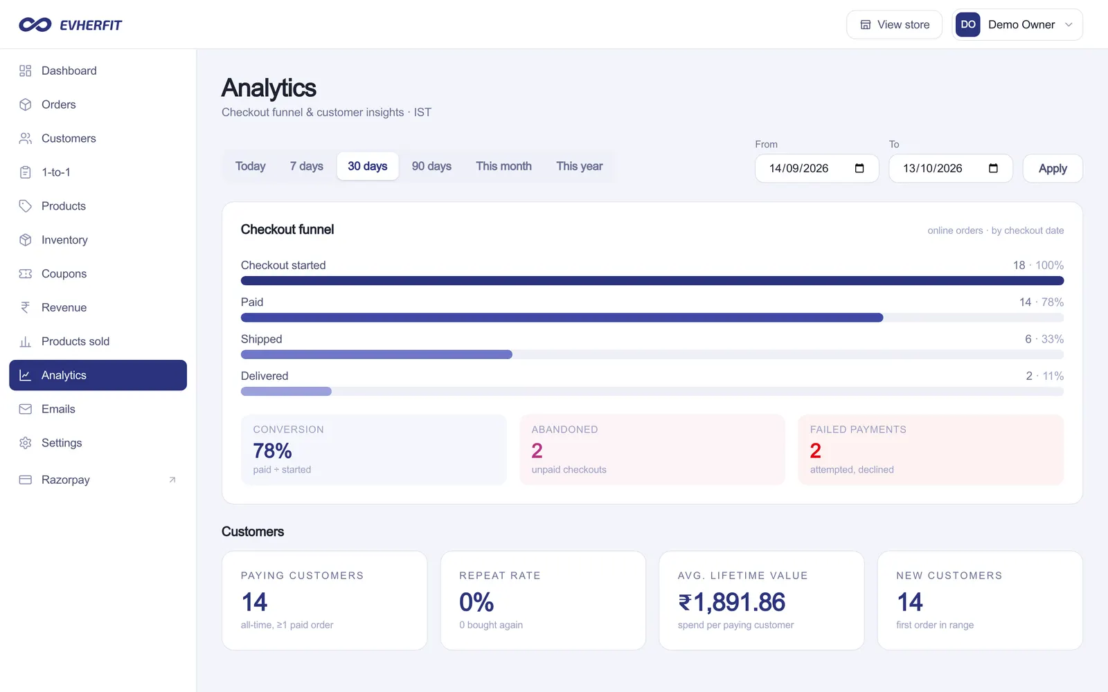Open the Emails page
This screenshot has width=1108, height=692.
pos(98,409)
